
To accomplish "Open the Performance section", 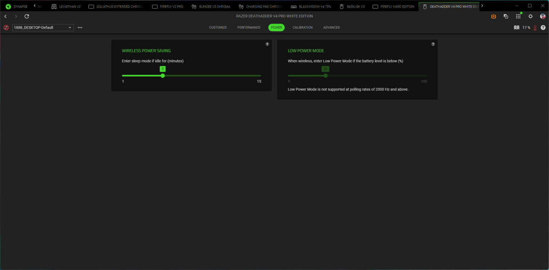I will tap(249, 27).
